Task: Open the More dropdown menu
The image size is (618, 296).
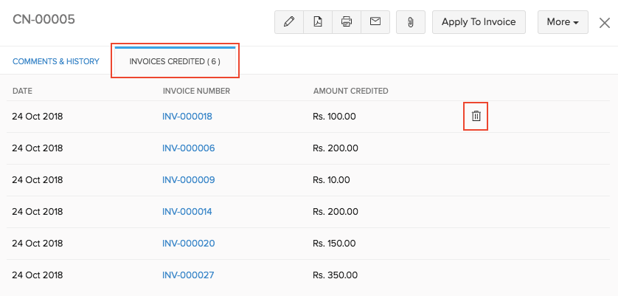Action: point(563,22)
